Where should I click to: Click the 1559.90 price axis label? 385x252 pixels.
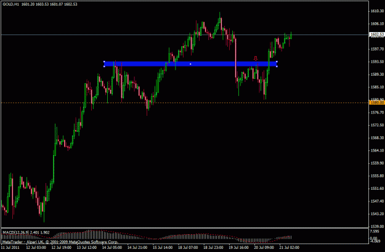pos(377,163)
